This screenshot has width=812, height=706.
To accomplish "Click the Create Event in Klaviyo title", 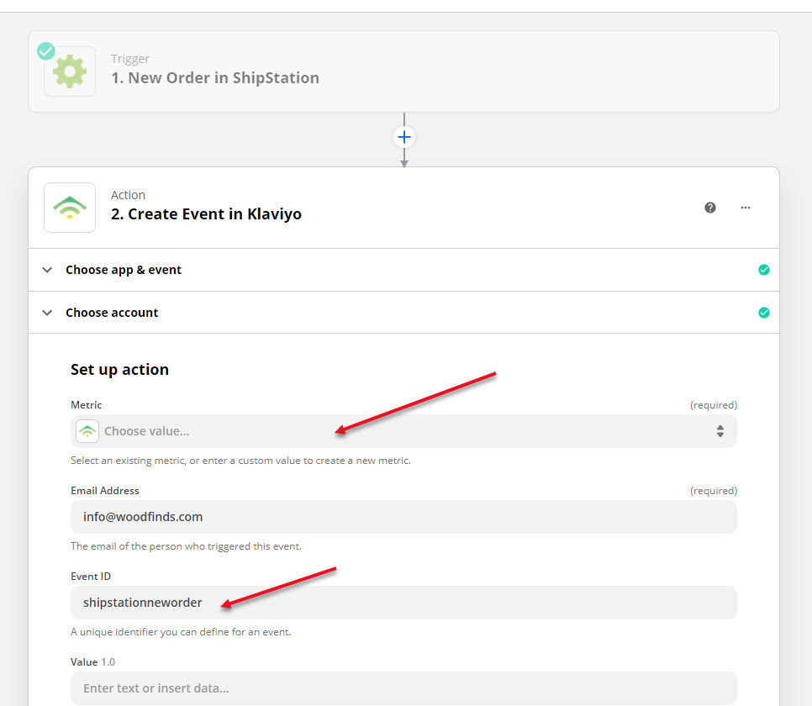I will (x=206, y=214).
